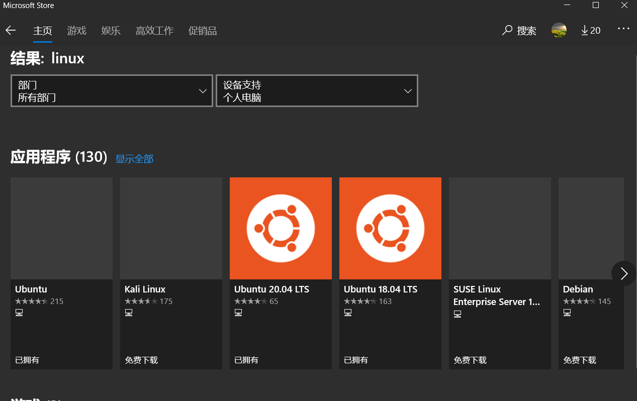Click 免费下载 under SUSE Linux Enterprise Server
The image size is (637, 401).
pos(470,360)
